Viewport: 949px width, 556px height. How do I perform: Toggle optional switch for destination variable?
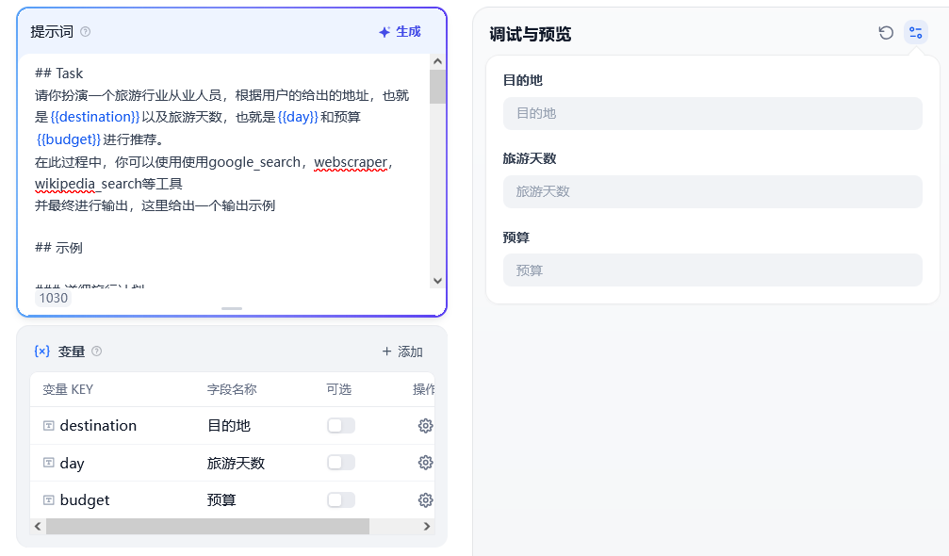340,426
